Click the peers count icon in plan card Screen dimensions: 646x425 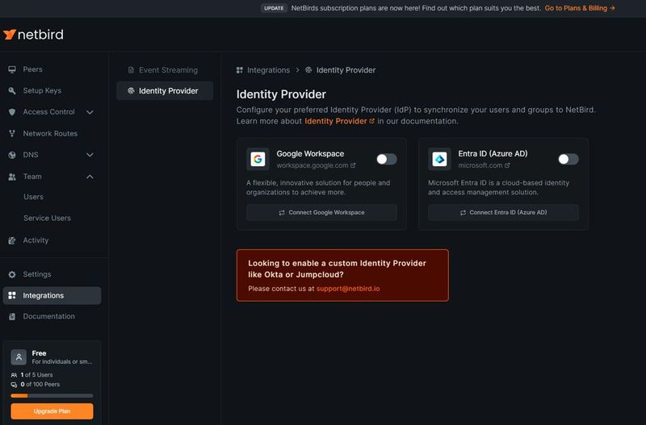[x=14, y=385]
